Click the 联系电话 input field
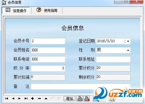145x104 pixels. pyautogui.click(x=48, y=59)
